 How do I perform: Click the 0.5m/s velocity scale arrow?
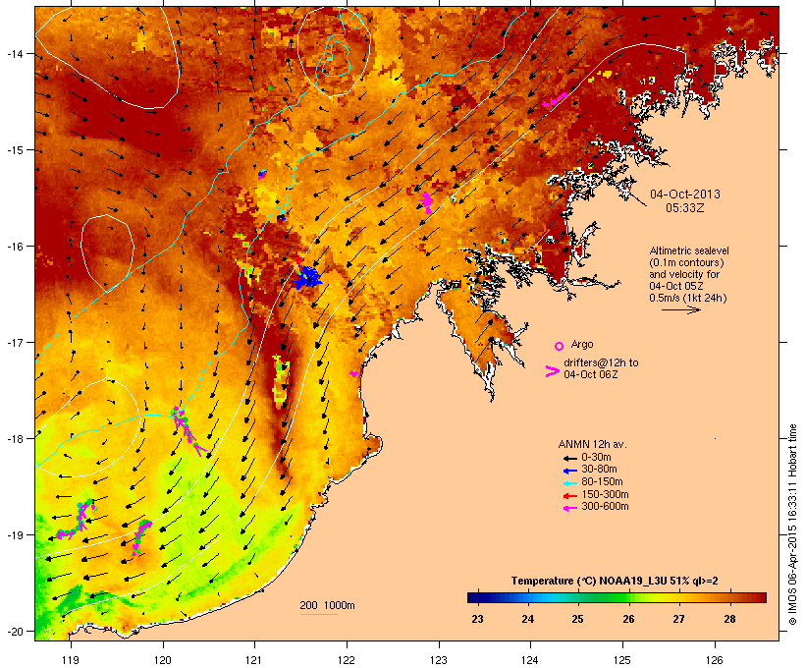point(681,309)
